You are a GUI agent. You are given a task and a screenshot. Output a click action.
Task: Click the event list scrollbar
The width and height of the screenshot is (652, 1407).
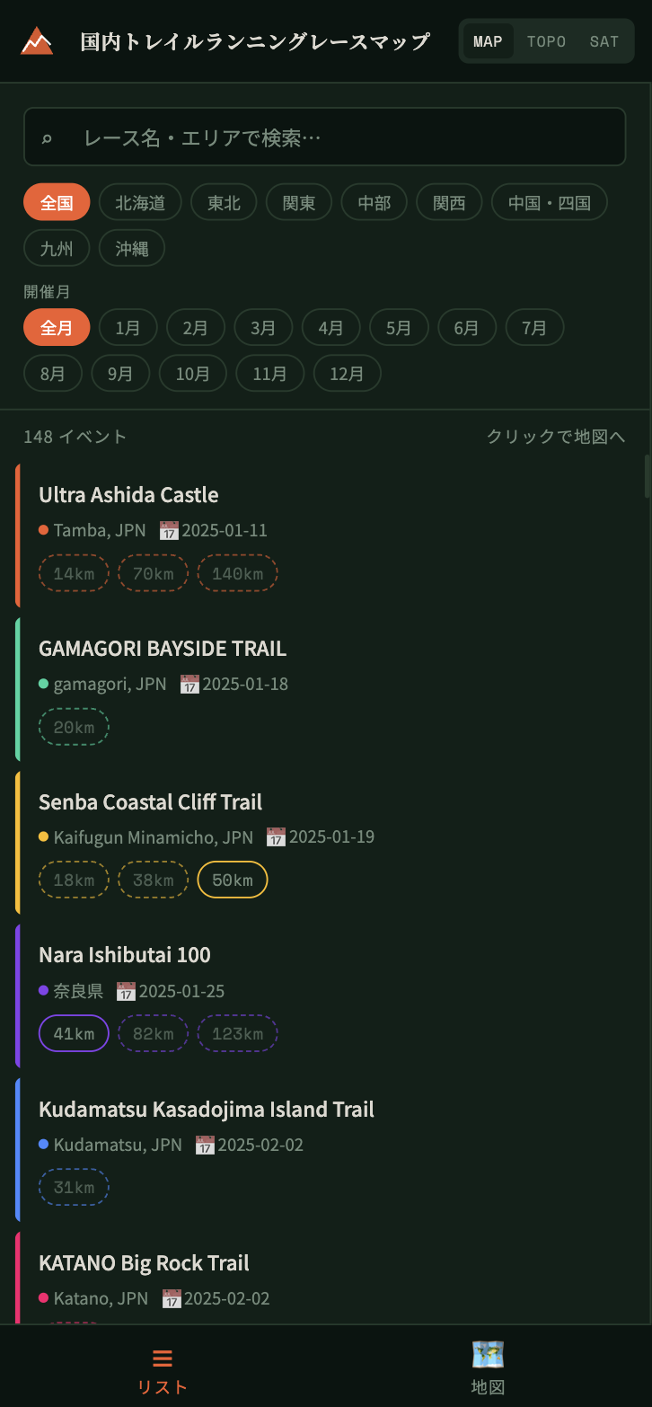point(646,476)
